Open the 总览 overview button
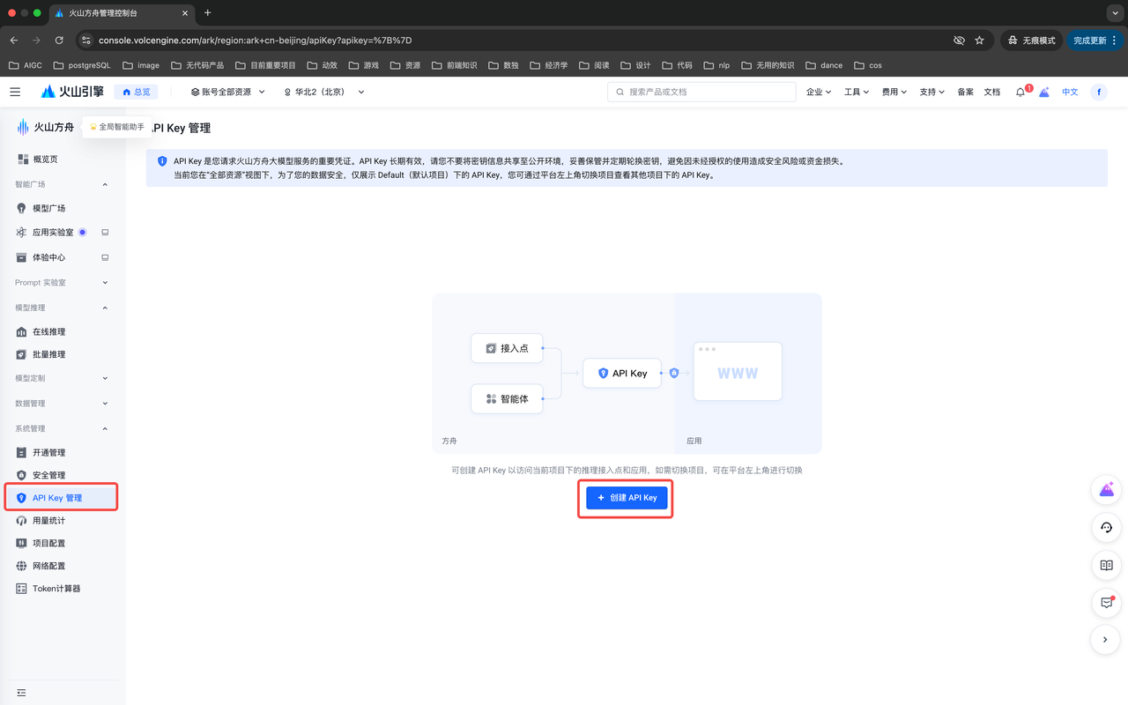The height and width of the screenshot is (705, 1128). tap(136, 92)
